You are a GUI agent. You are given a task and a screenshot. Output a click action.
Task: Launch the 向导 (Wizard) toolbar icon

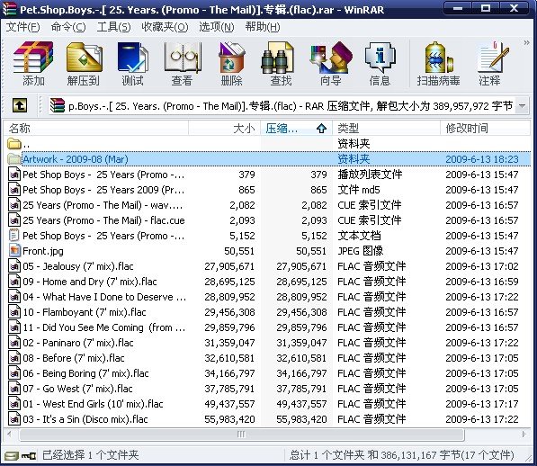(x=330, y=64)
